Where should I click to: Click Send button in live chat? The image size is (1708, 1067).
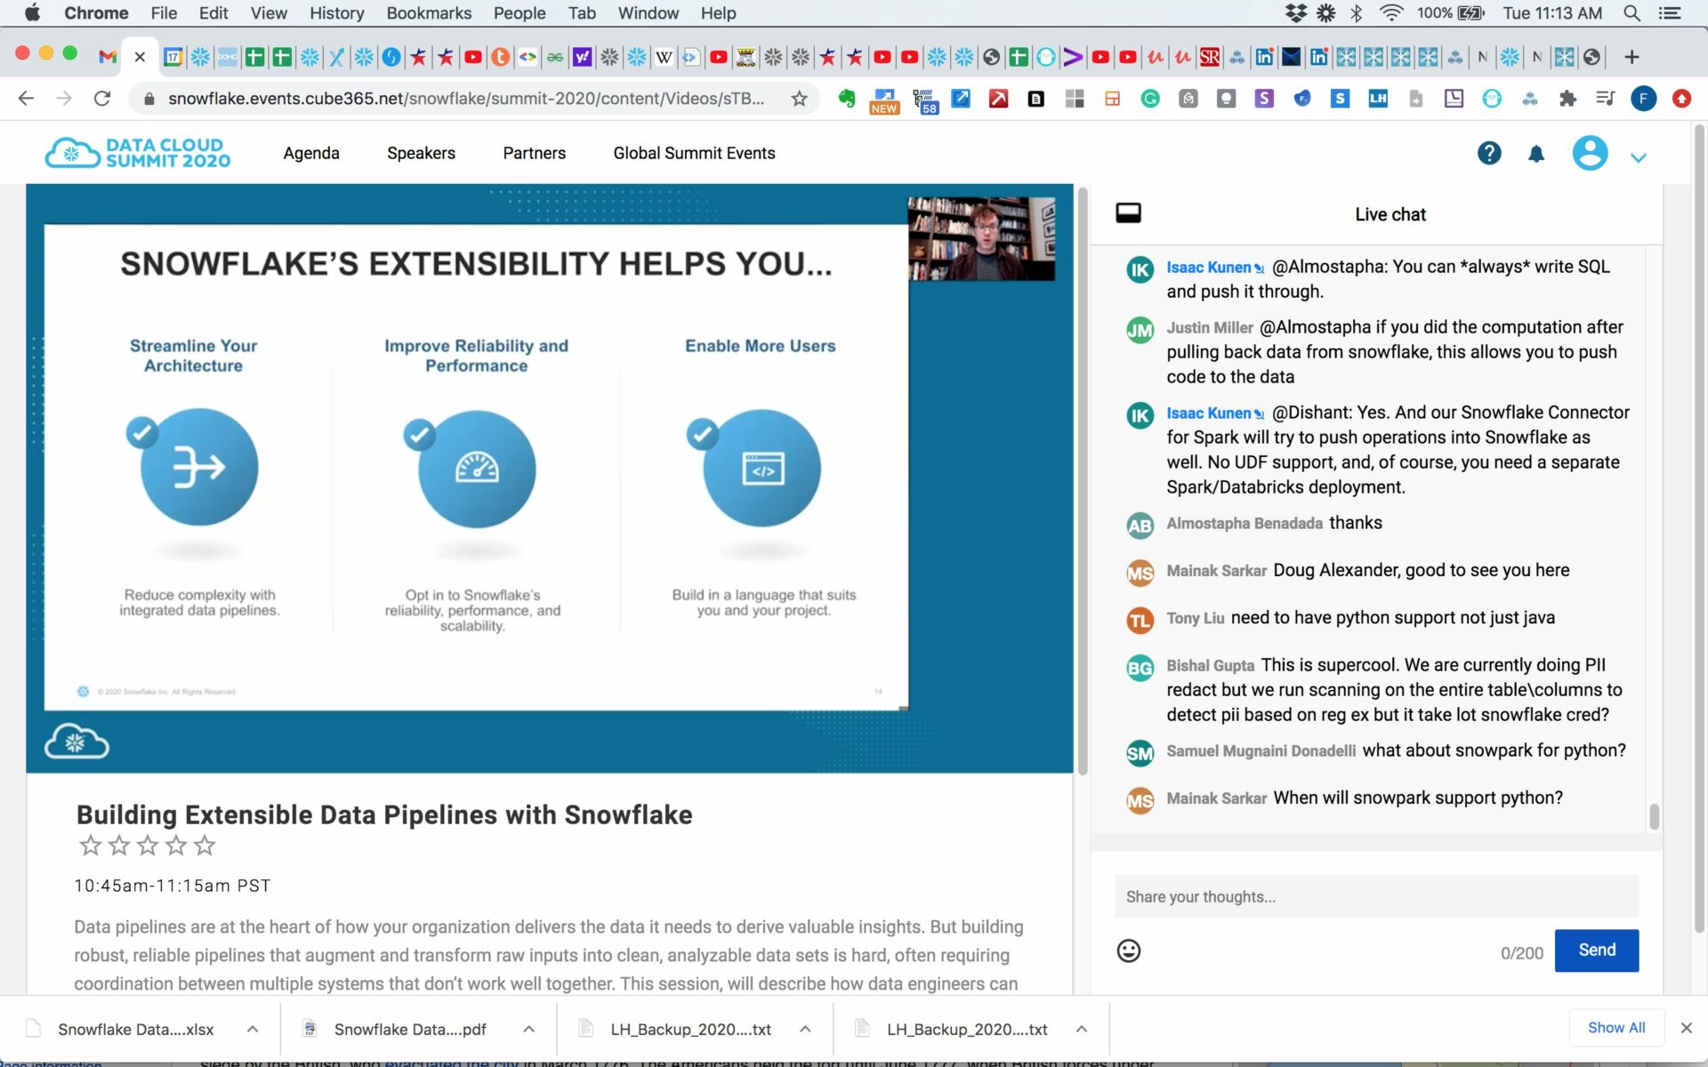(x=1596, y=949)
